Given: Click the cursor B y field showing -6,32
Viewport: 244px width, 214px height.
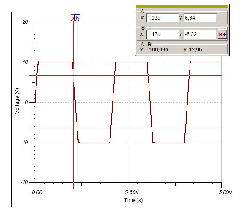Looking at the screenshot, I should (200, 34).
